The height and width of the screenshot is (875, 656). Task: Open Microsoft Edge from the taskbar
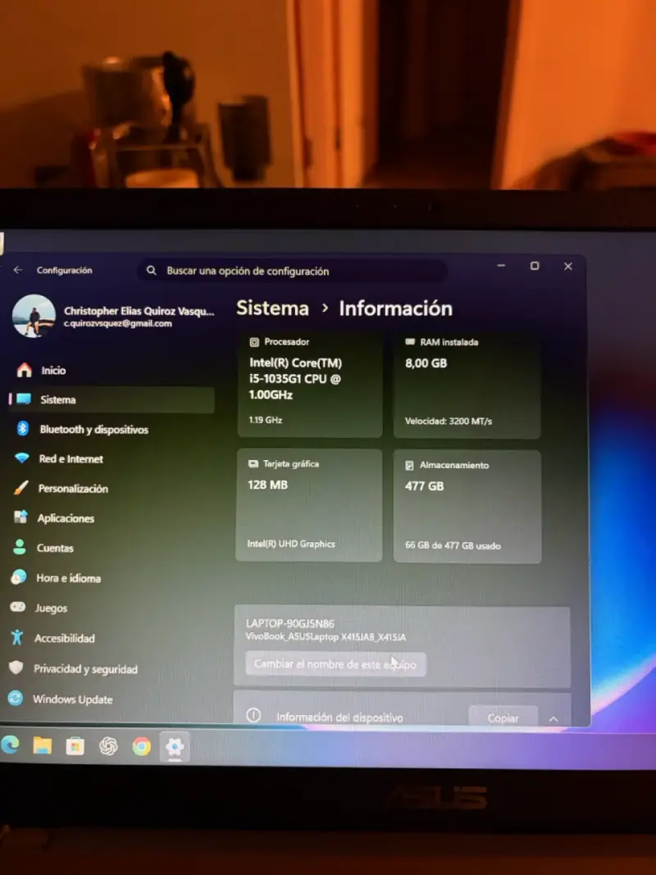(x=10, y=745)
